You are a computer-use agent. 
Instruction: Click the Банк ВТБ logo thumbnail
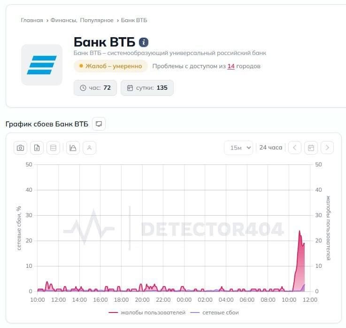coord(42,65)
